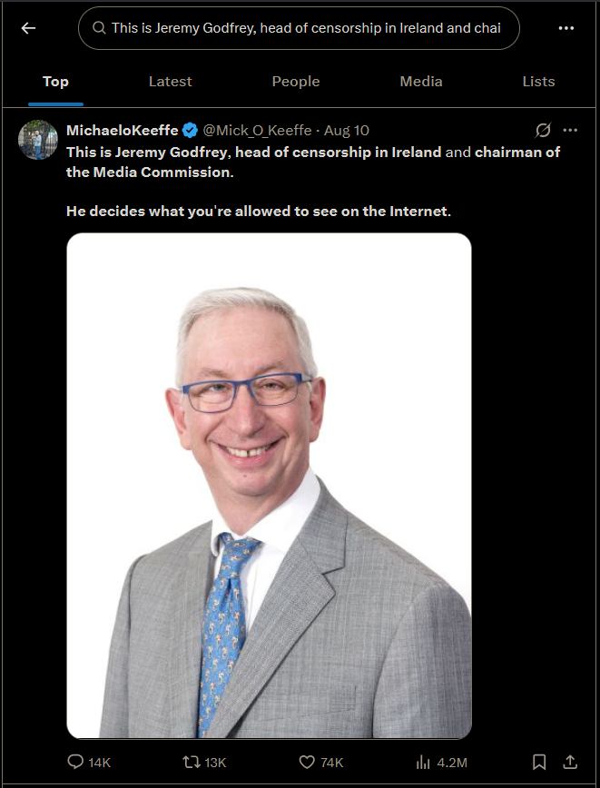The image size is (600, 788).
Task: Open MichaeloKeeffe profile avatar
Action: click(38, 140)
